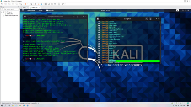191x107 pixels.
Task: Search inside the zero@kali terminal window
Action: [x=147, y=19]
